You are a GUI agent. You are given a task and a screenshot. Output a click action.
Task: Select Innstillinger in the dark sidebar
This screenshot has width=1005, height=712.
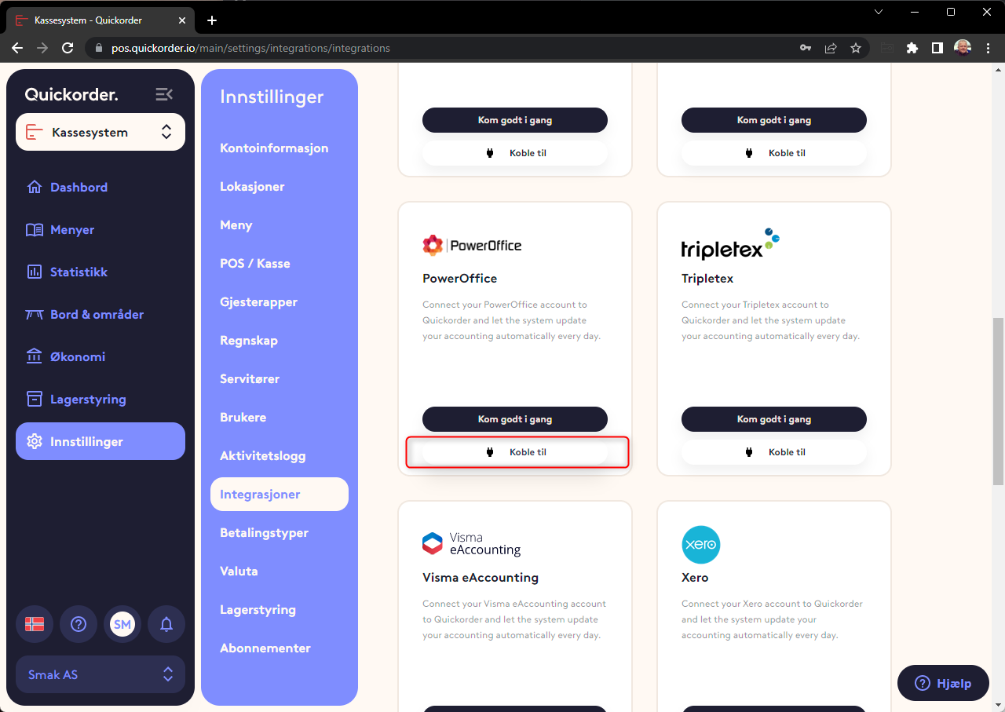[100, 441]
